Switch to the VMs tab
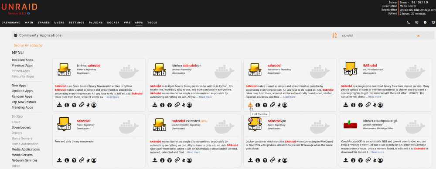 coord(127,23)
